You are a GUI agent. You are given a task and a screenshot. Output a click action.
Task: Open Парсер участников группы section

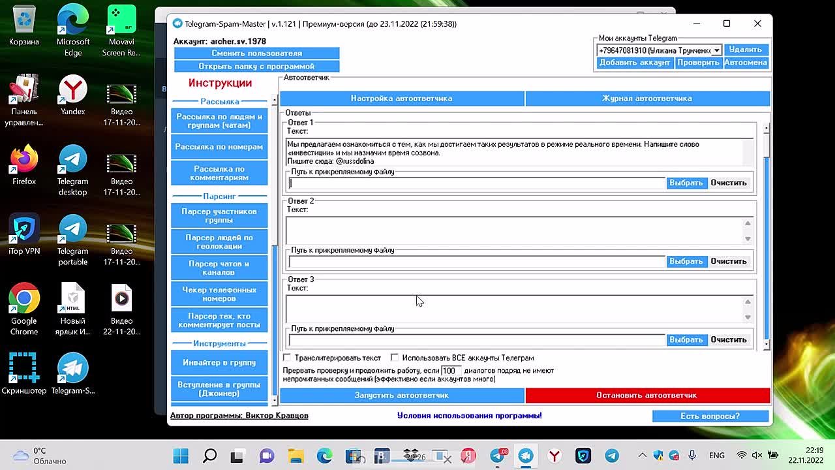click(219, 215)
